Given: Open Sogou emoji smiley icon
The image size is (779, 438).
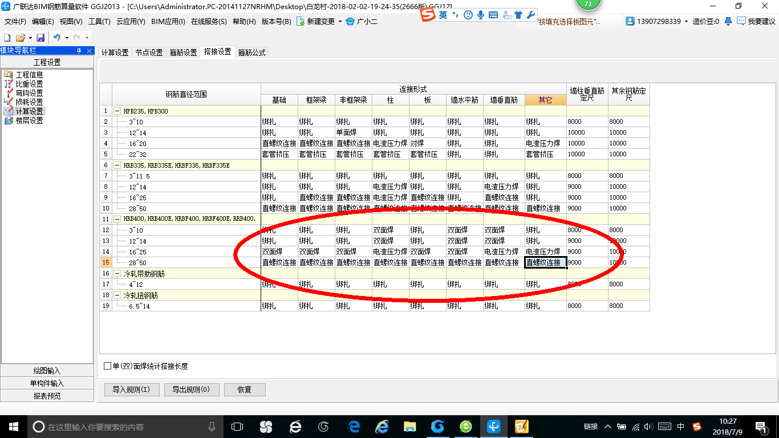Looking at the screenshot, I should tap(468, 15).
